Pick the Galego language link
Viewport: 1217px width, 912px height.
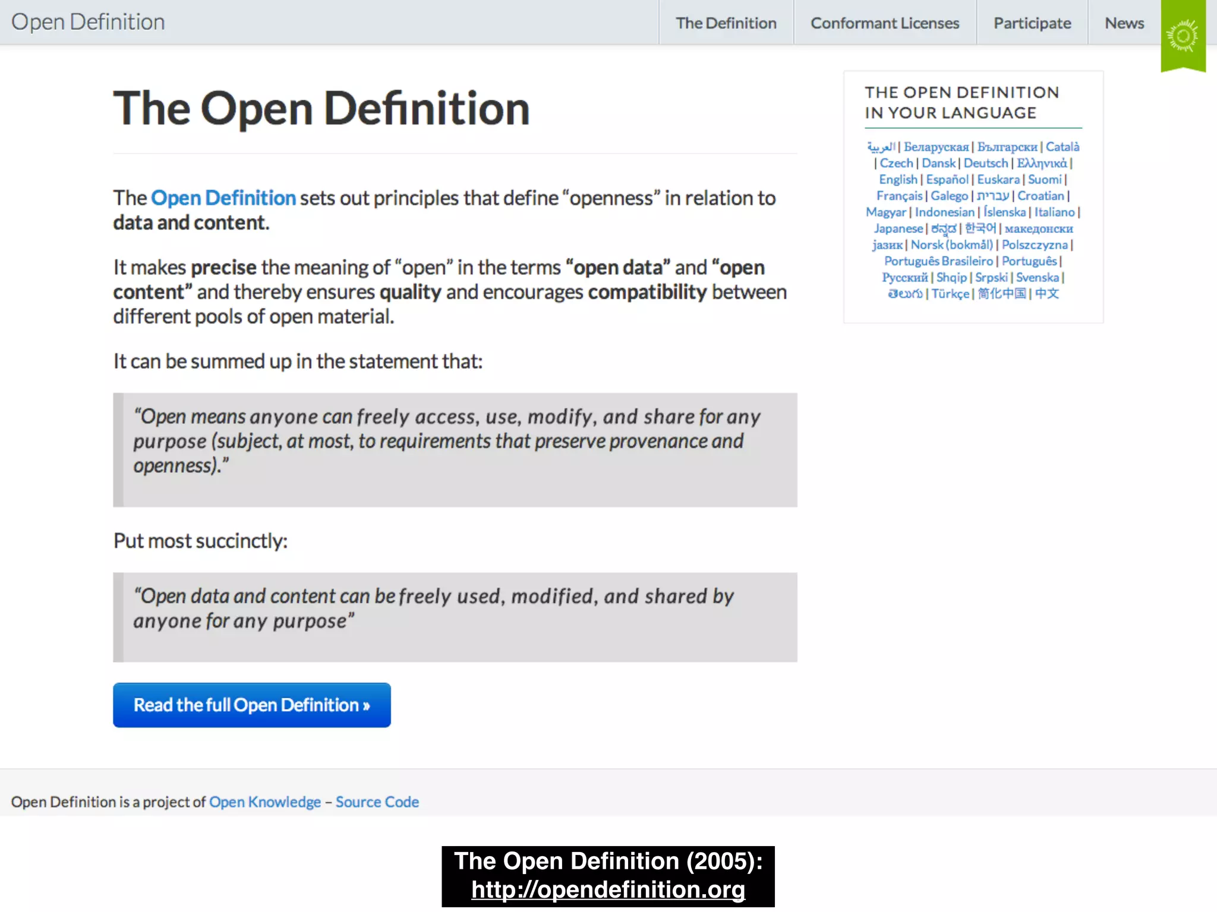click(949, 196)
